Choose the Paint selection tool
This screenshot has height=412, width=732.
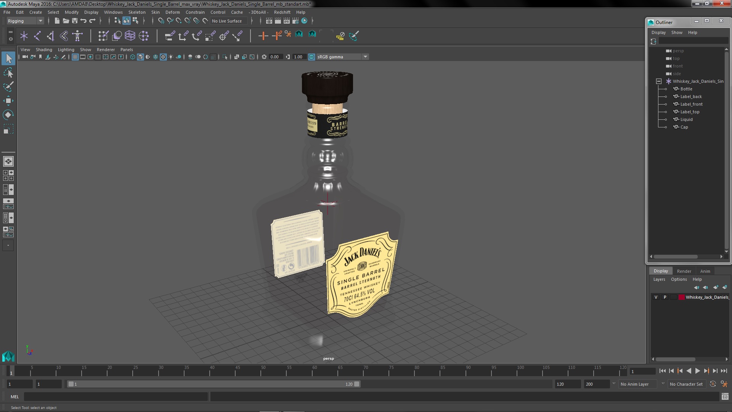tap(8, 87)
